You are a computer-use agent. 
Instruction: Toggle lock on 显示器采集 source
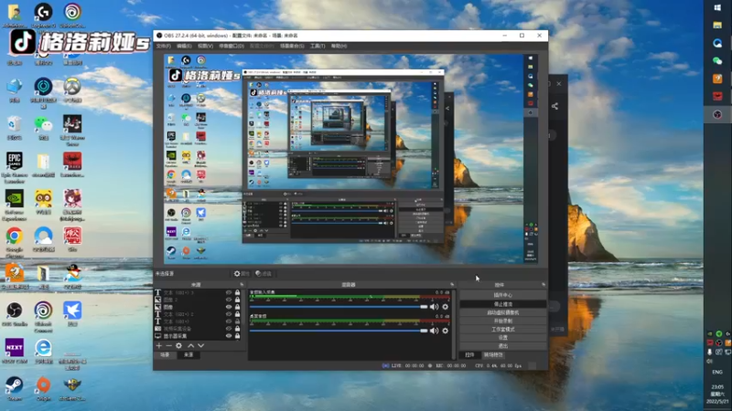coord(237,335)
